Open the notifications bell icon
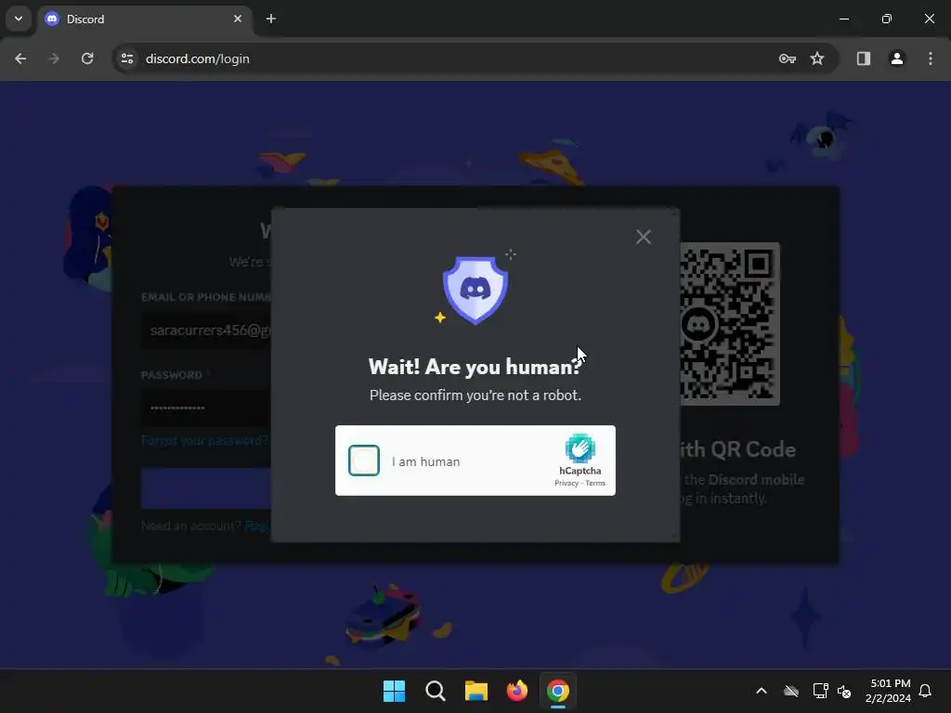Image resolution: width=951 pixels, height=713 pixels. point(926,691)
